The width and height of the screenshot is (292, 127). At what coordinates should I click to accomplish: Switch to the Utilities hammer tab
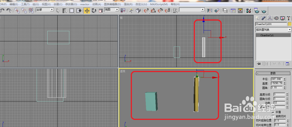289,18
